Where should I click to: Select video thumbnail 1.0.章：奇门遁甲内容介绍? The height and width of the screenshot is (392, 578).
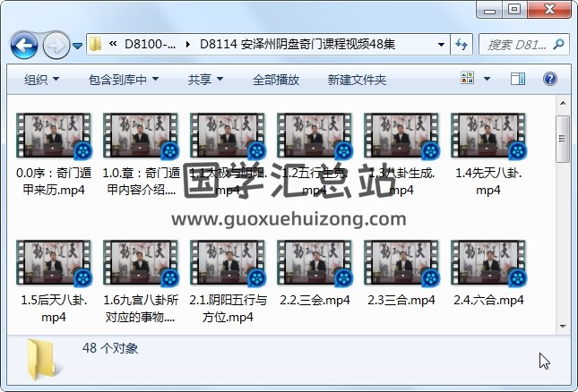coord(141,135)
